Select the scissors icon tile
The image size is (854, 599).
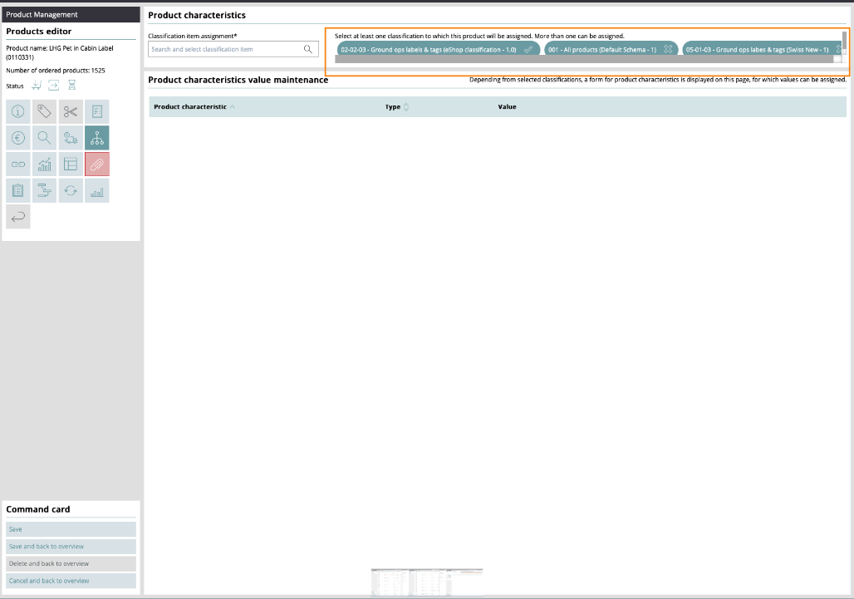point(71,111)
